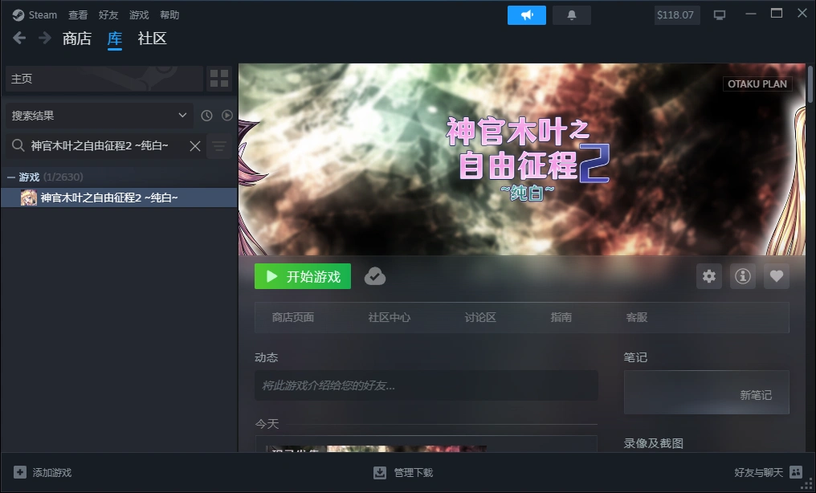Image resolution: width=816 pixels, height=493 pixels.
Task: Collapse the 游戏 category
Action: (11, 177)
